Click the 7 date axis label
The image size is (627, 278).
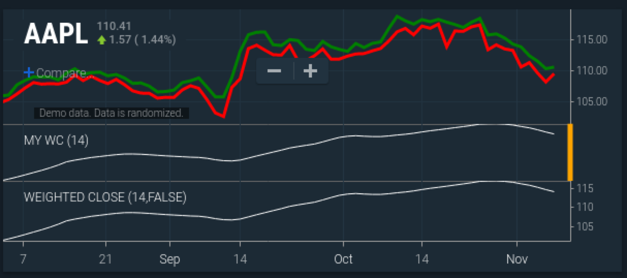click(23, 258)
